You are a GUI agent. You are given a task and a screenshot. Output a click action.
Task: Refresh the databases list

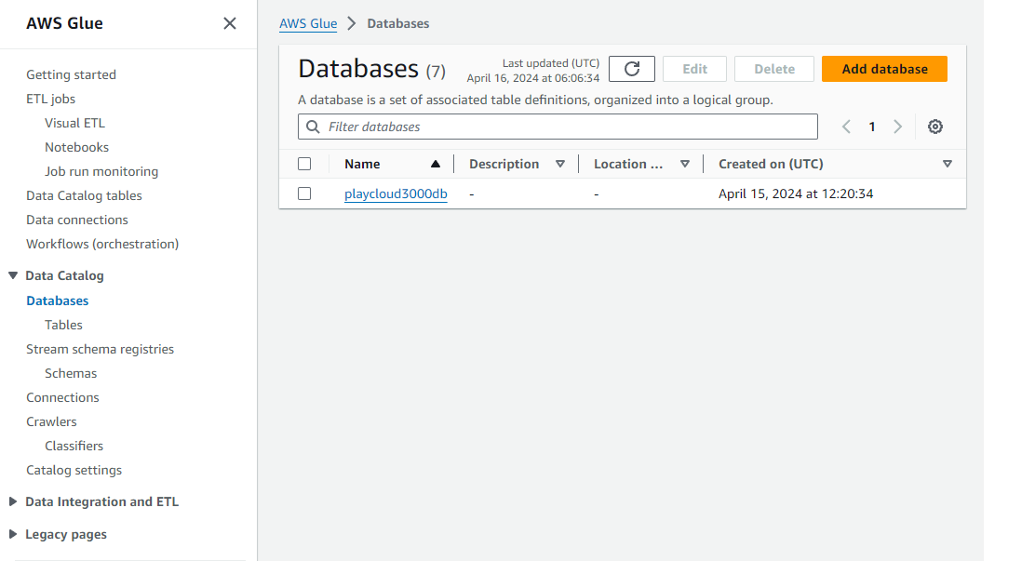tap(632, 69)
